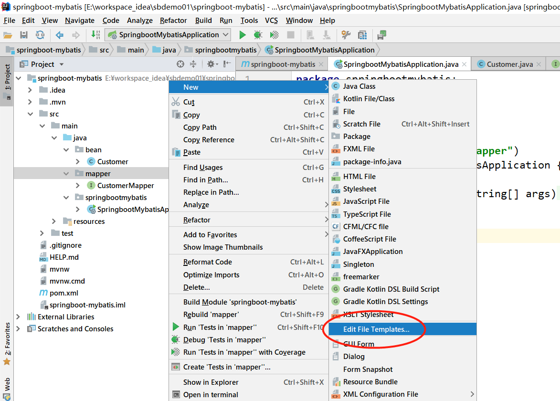
Task: Open the Project panel gear settings
Action: click(x=211, y=64)
